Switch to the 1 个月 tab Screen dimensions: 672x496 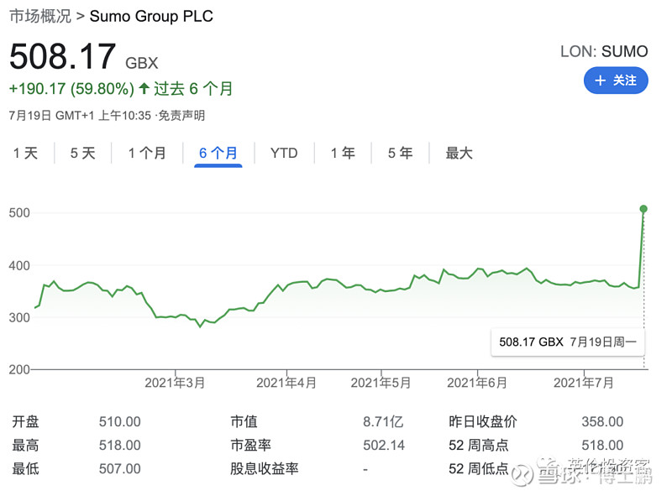tap(147, 153)
